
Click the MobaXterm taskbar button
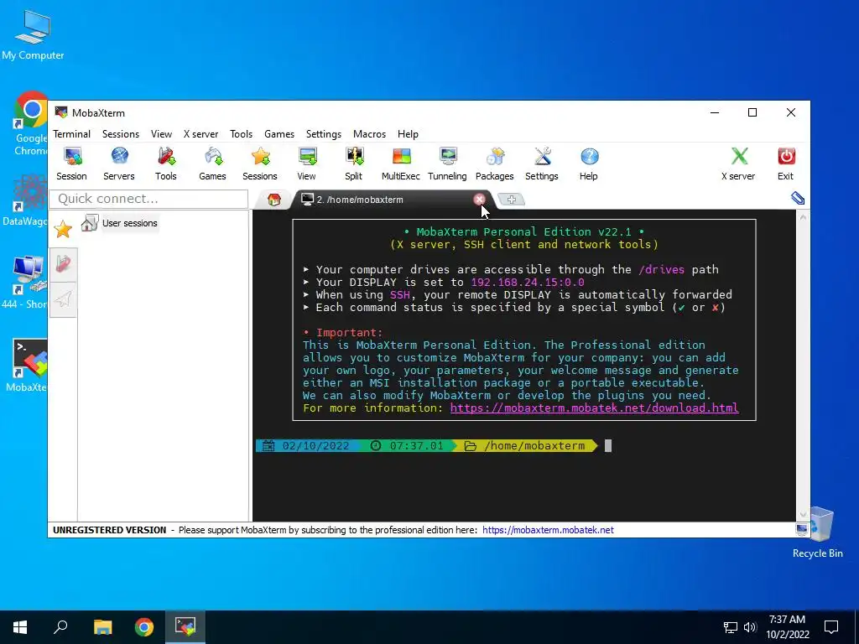[185, 627]
